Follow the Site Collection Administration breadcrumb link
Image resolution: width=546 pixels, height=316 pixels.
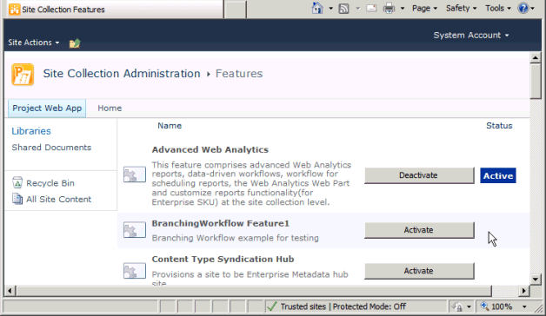[x=122, y=74]
